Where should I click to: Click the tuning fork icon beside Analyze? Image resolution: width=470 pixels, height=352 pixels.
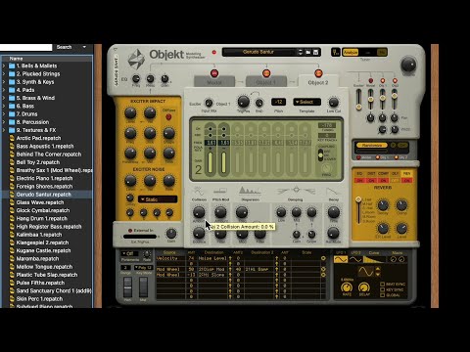[336, 52]
